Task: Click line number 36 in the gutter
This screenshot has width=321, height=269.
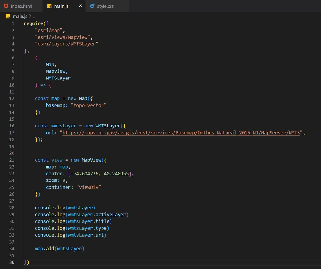Action: [12, 262]
